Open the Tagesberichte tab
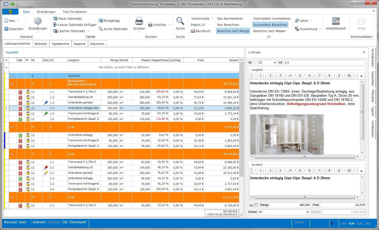379x230 pixels. coord(60,44)
